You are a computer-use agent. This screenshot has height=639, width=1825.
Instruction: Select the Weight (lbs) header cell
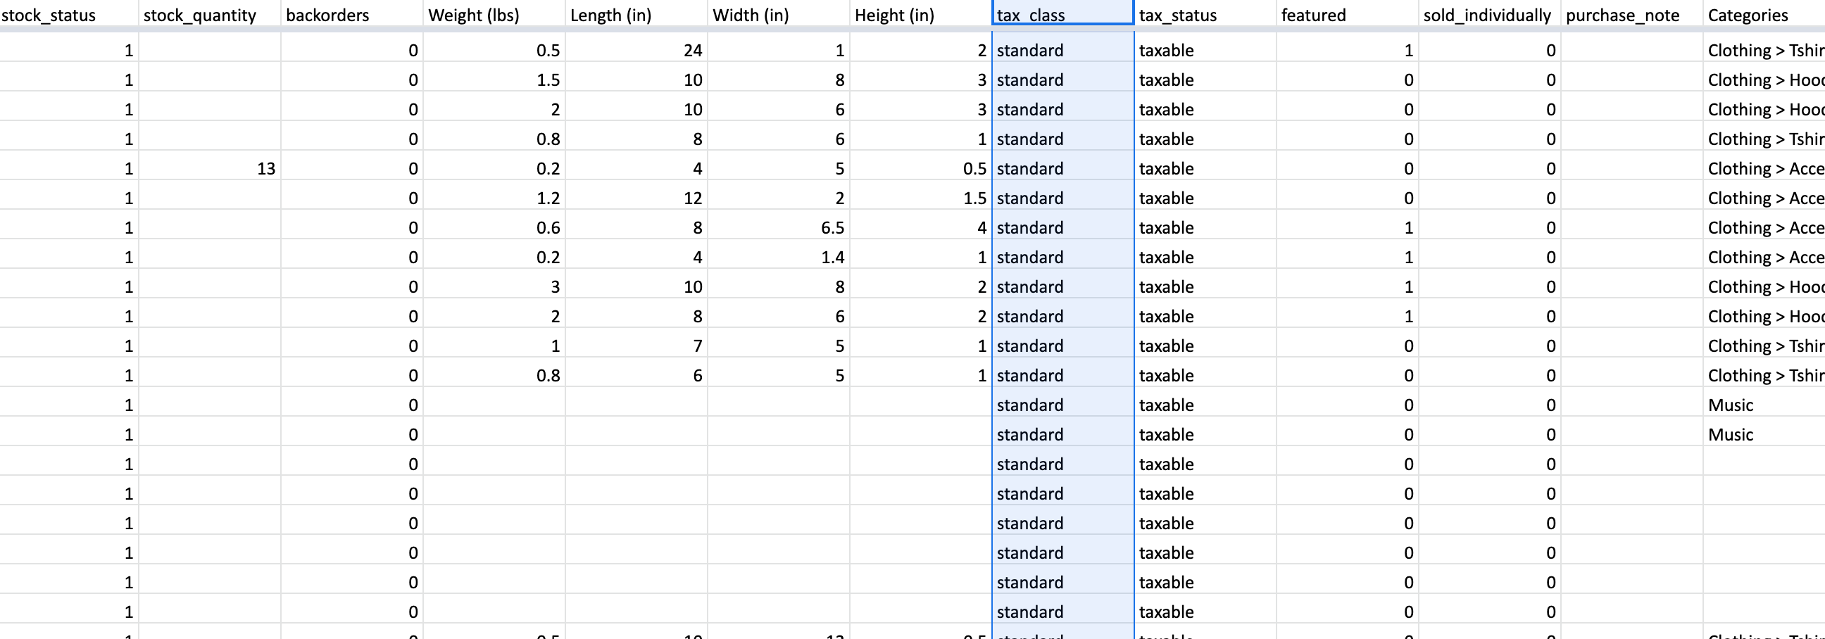[494, 15]
